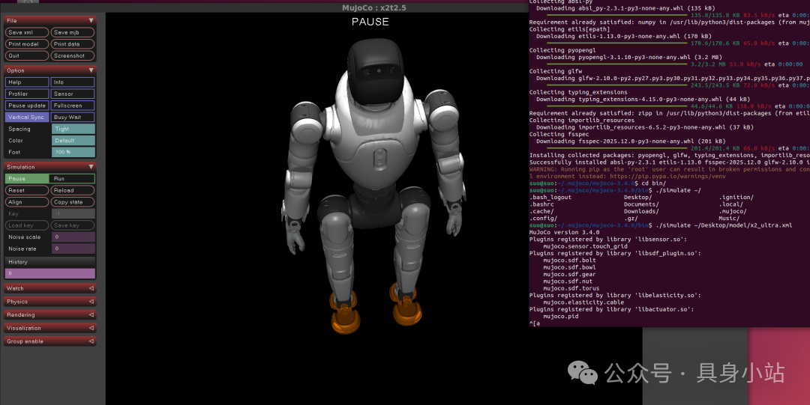
Task: Expand the Rendering section
Action: click(x=50, y=314)
